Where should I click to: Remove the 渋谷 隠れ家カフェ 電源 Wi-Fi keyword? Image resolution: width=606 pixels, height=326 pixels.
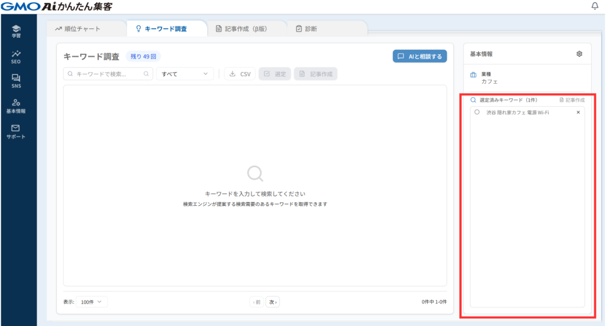click(x=578, y=112)
